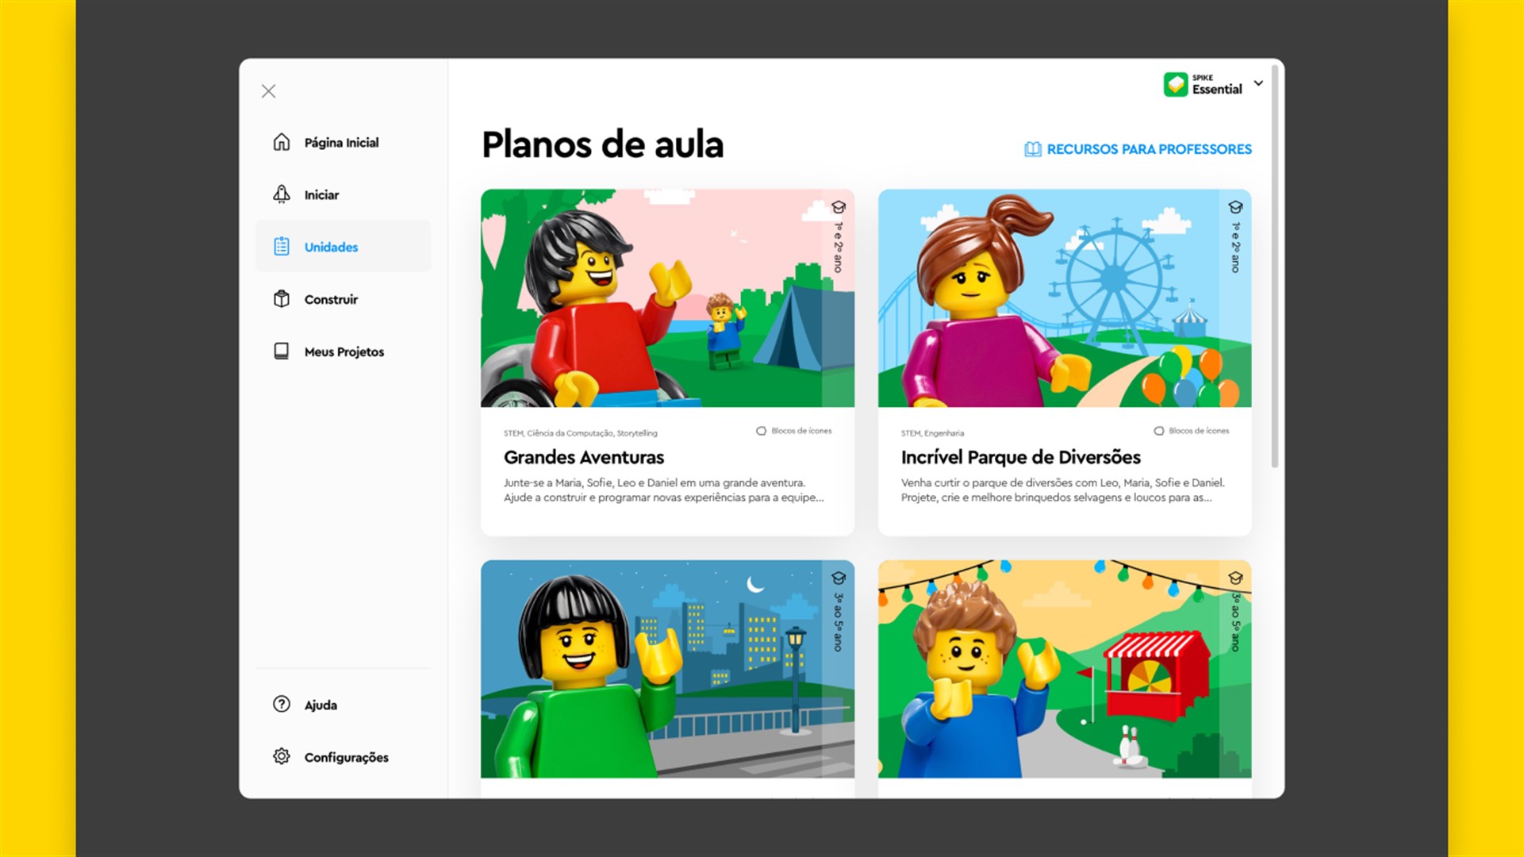The image size is (1524, 857).
Task: Click '1º e 2º ano' label on Incrível Parque
Action: 1235,248
